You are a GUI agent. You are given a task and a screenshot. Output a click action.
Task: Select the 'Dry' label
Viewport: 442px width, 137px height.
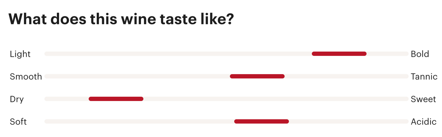(17, 99)
